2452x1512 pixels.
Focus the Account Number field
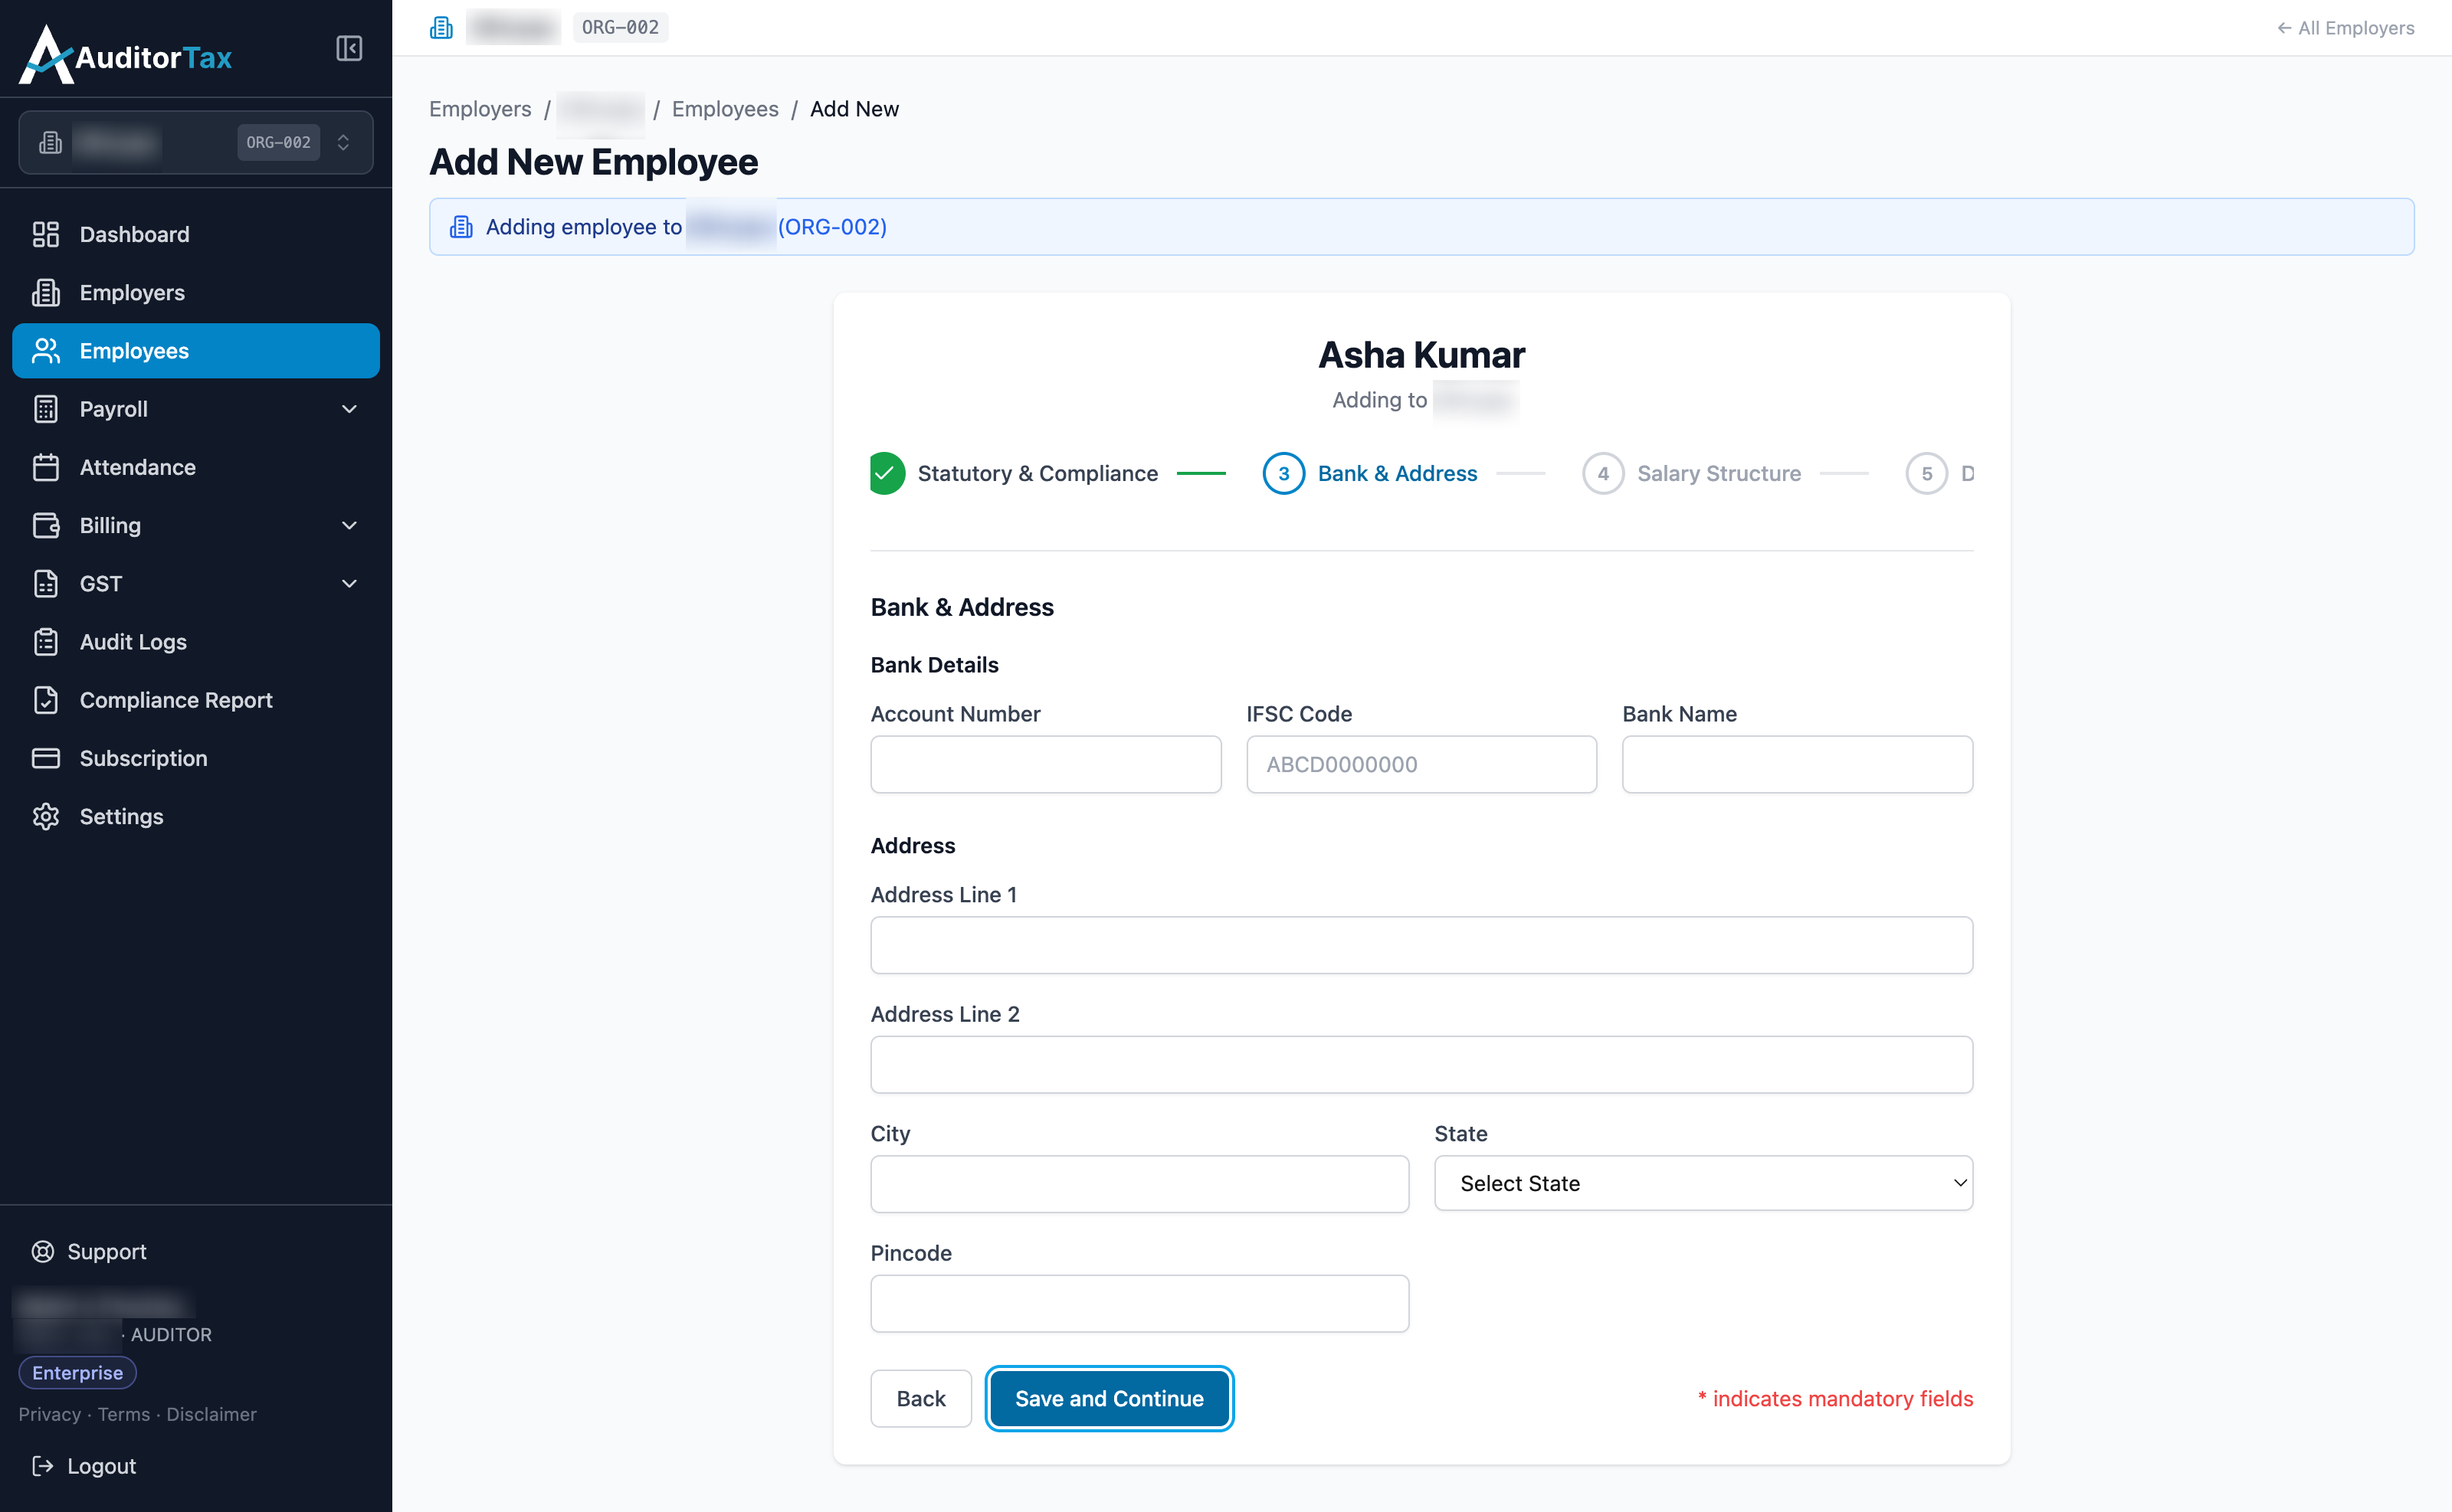[1045, 764]
